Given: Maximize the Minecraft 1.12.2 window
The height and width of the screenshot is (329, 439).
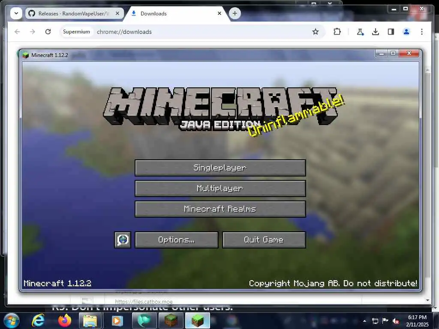Looking at the screenshot, I should 393,53.
